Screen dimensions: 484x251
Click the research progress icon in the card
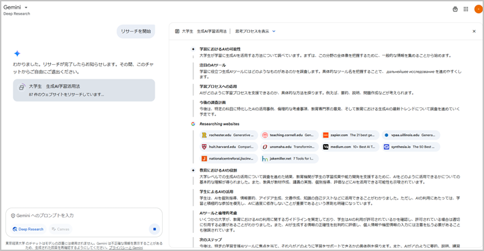pyautogui.click(x=21, y=87)
